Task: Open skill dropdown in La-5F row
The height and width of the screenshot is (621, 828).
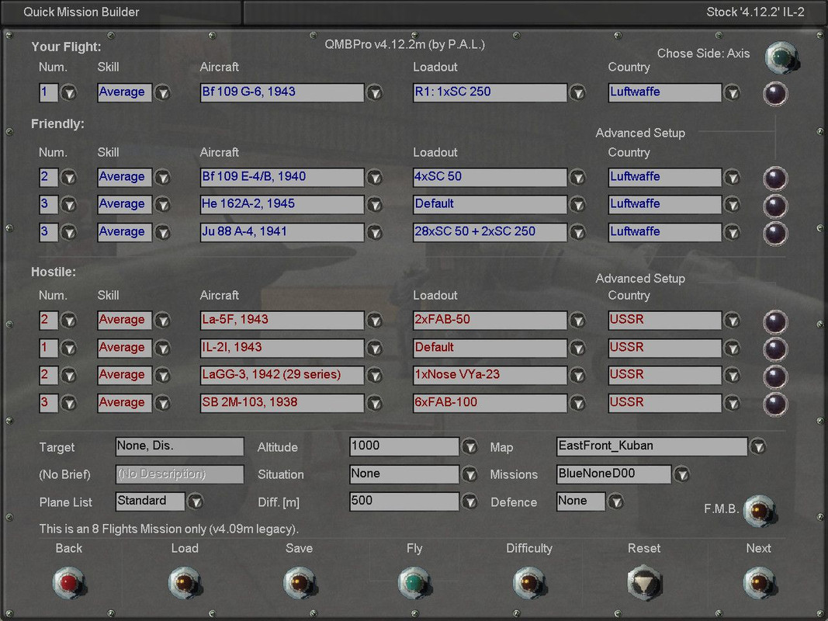Action: (163, 321)
